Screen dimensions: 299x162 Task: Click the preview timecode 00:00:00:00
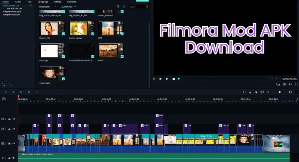point(290,79)
